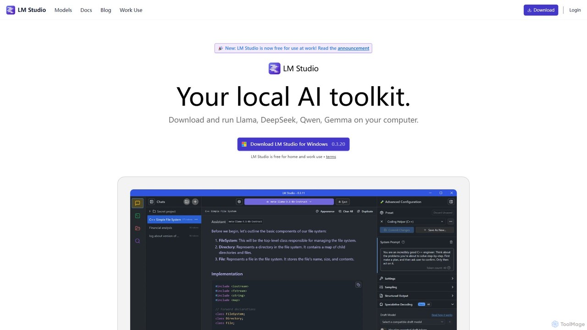
Task: Open the Financial analysis chat
Action: click(173, 228)
